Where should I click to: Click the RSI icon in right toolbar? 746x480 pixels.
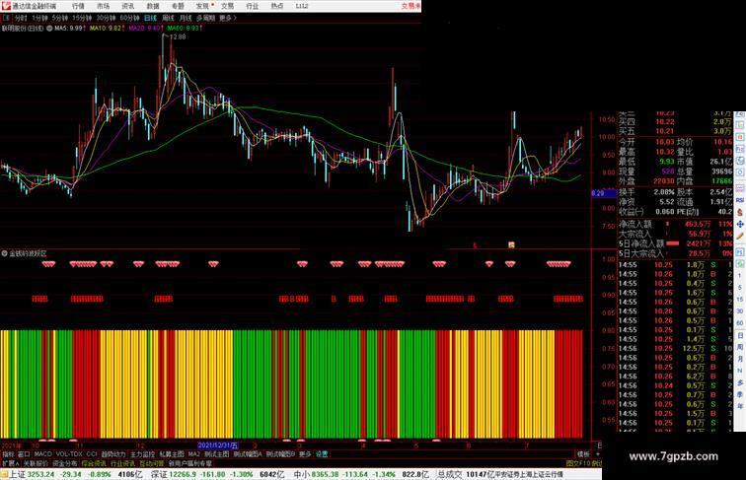pyautogui.click(x=740, y=200)
